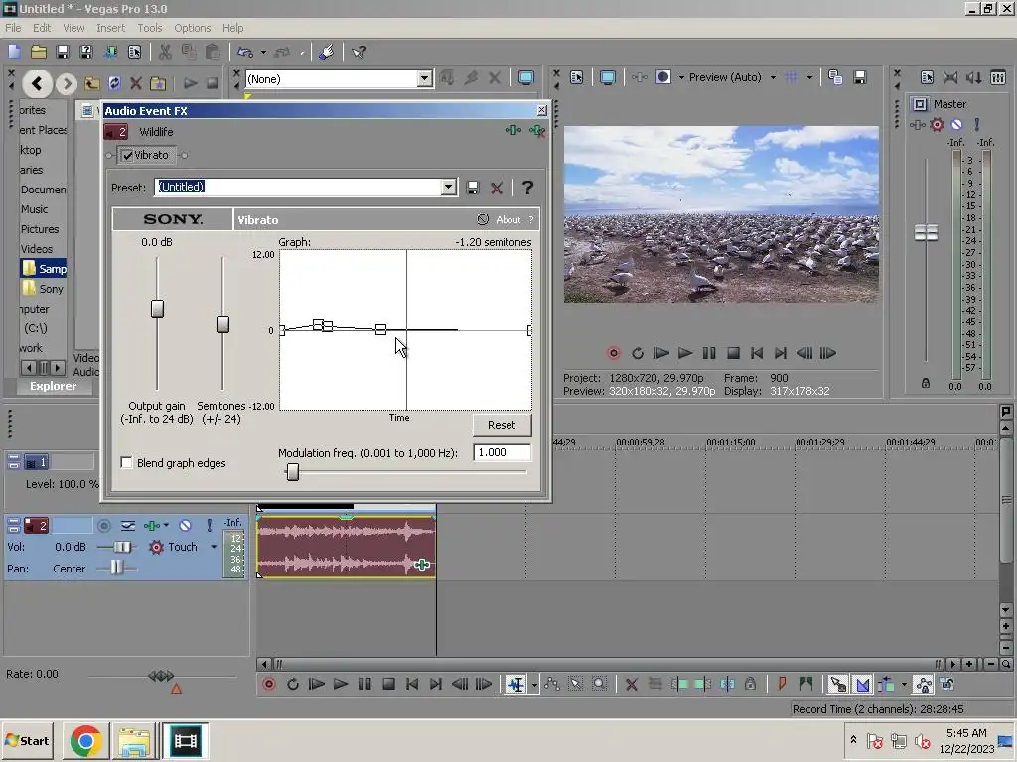Uncheck the Vibrato plug-in checkbox

[x=128, y=156]
